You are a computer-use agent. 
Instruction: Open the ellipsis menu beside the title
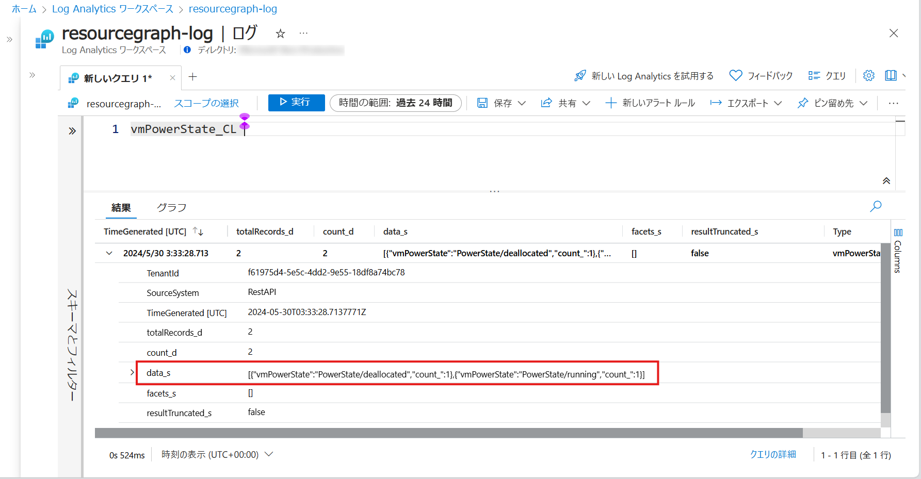coord(303,33)
